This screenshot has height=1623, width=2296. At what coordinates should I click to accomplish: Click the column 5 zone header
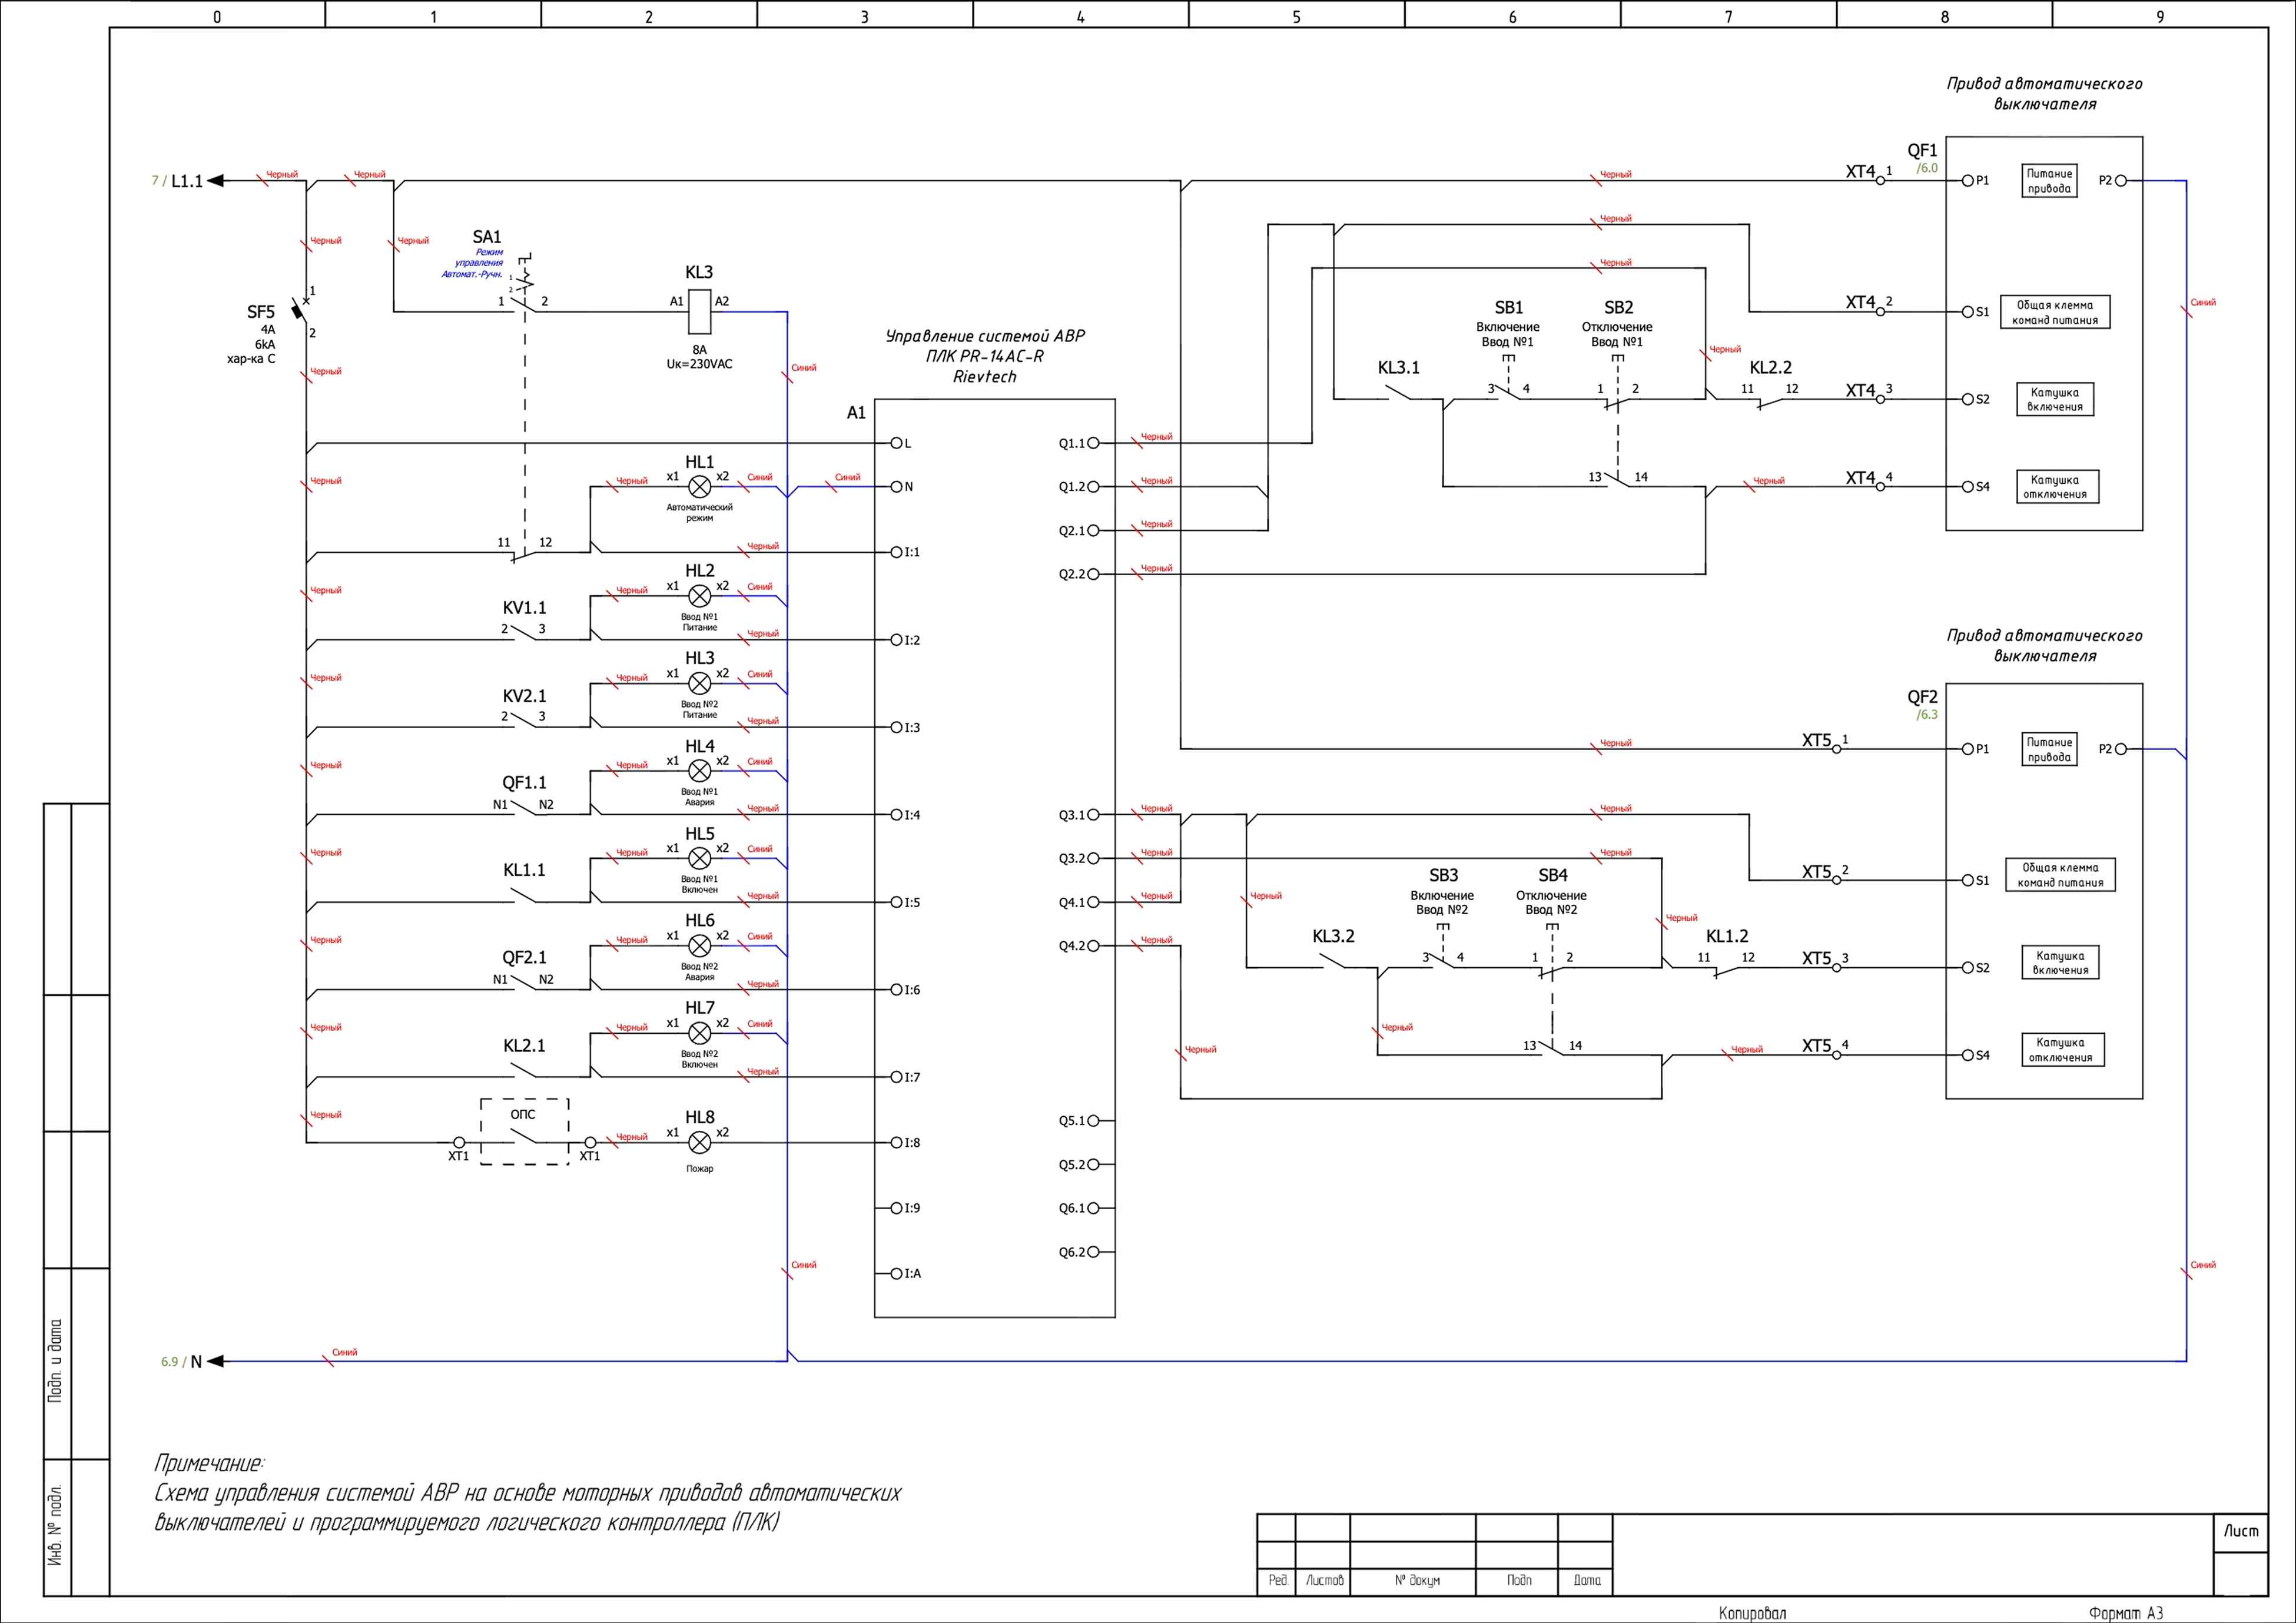coord(1296,16)
